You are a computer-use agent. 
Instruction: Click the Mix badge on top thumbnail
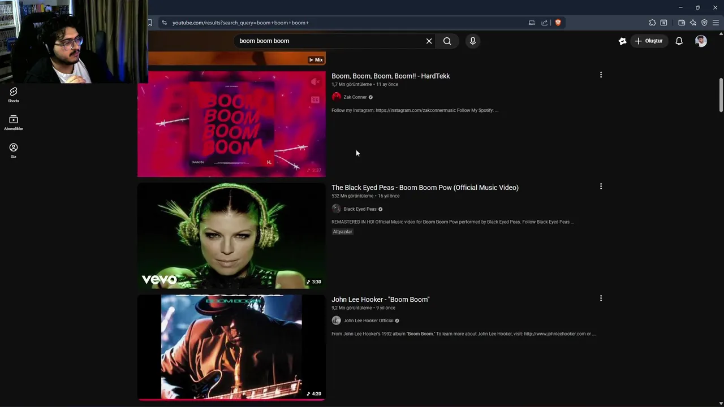(x=316, y=60)
